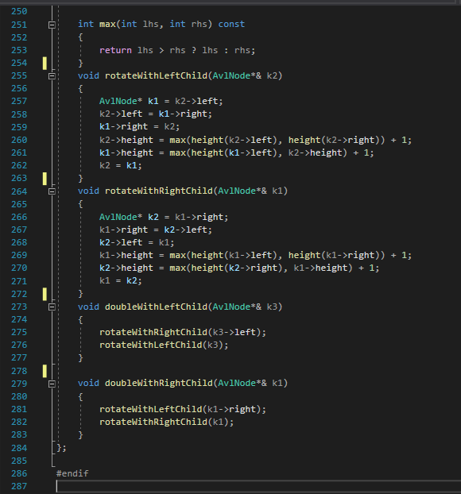Click the const keyword on line 251
Image resolution: width=461 pixels, height=494 pixels.
231,25
